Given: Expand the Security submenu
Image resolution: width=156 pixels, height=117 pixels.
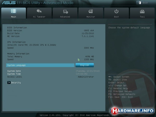Looking at the screenshot, I should [14, 82].
